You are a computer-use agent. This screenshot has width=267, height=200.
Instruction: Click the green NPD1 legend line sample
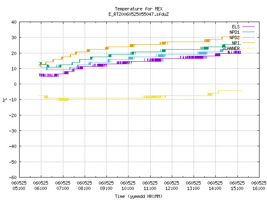click(x=248, y=32)
